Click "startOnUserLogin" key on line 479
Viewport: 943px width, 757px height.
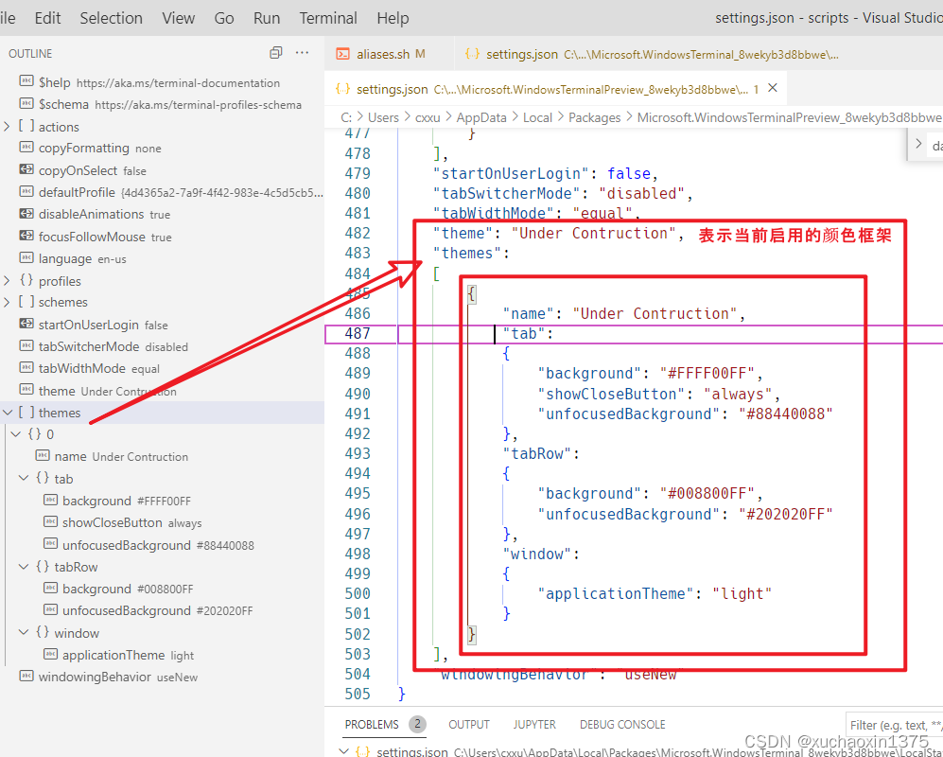(x=511, y=174)
